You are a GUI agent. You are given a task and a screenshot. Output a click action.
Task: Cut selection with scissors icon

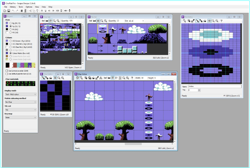pos(30,11)
